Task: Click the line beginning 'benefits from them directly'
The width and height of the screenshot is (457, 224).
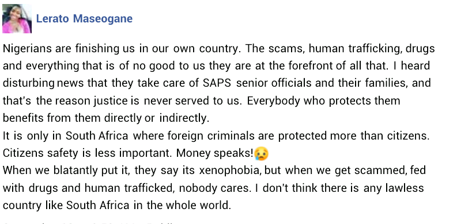Action: click(106, 118)
